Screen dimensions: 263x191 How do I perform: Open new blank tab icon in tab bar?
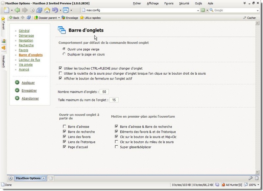pyautogui.click(x=51, y=178)
